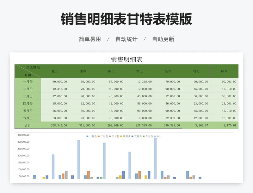Click the 四月份 legend entry in the chart
This screenshot has width=253, height=193.
[125, 136]
